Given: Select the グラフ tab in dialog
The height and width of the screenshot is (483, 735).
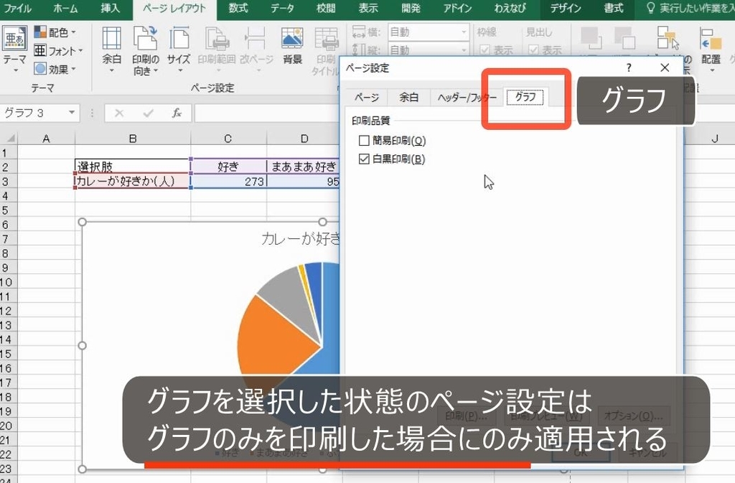Looking at the screenshot, I should 525,96.
